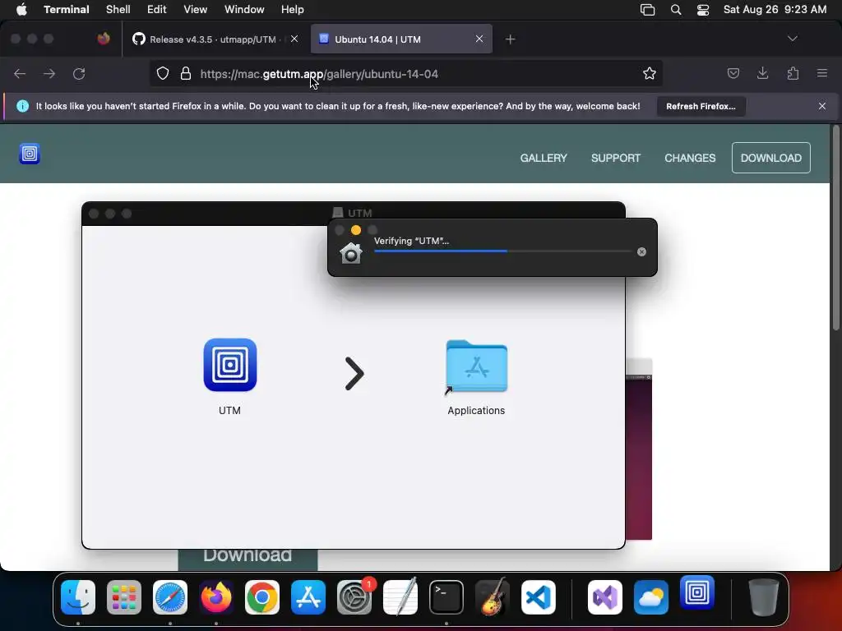Viewport: 842px width, 631px height.
Task: Open the Help menu
Action: [293, 10]
